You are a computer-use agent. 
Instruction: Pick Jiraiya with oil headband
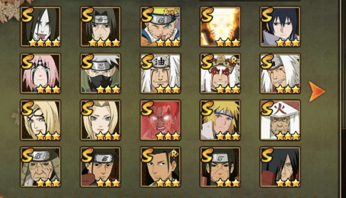point(161,73)
